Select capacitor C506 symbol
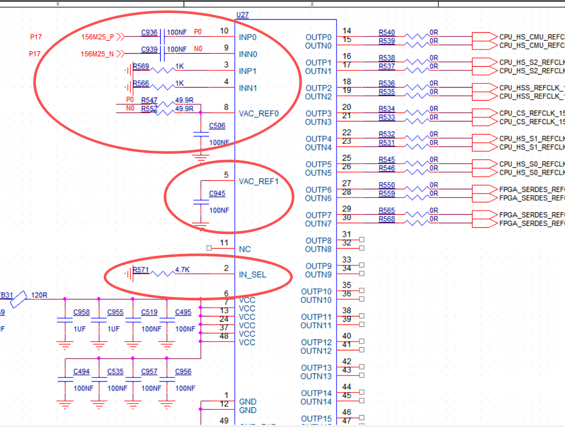 point(201,135)
